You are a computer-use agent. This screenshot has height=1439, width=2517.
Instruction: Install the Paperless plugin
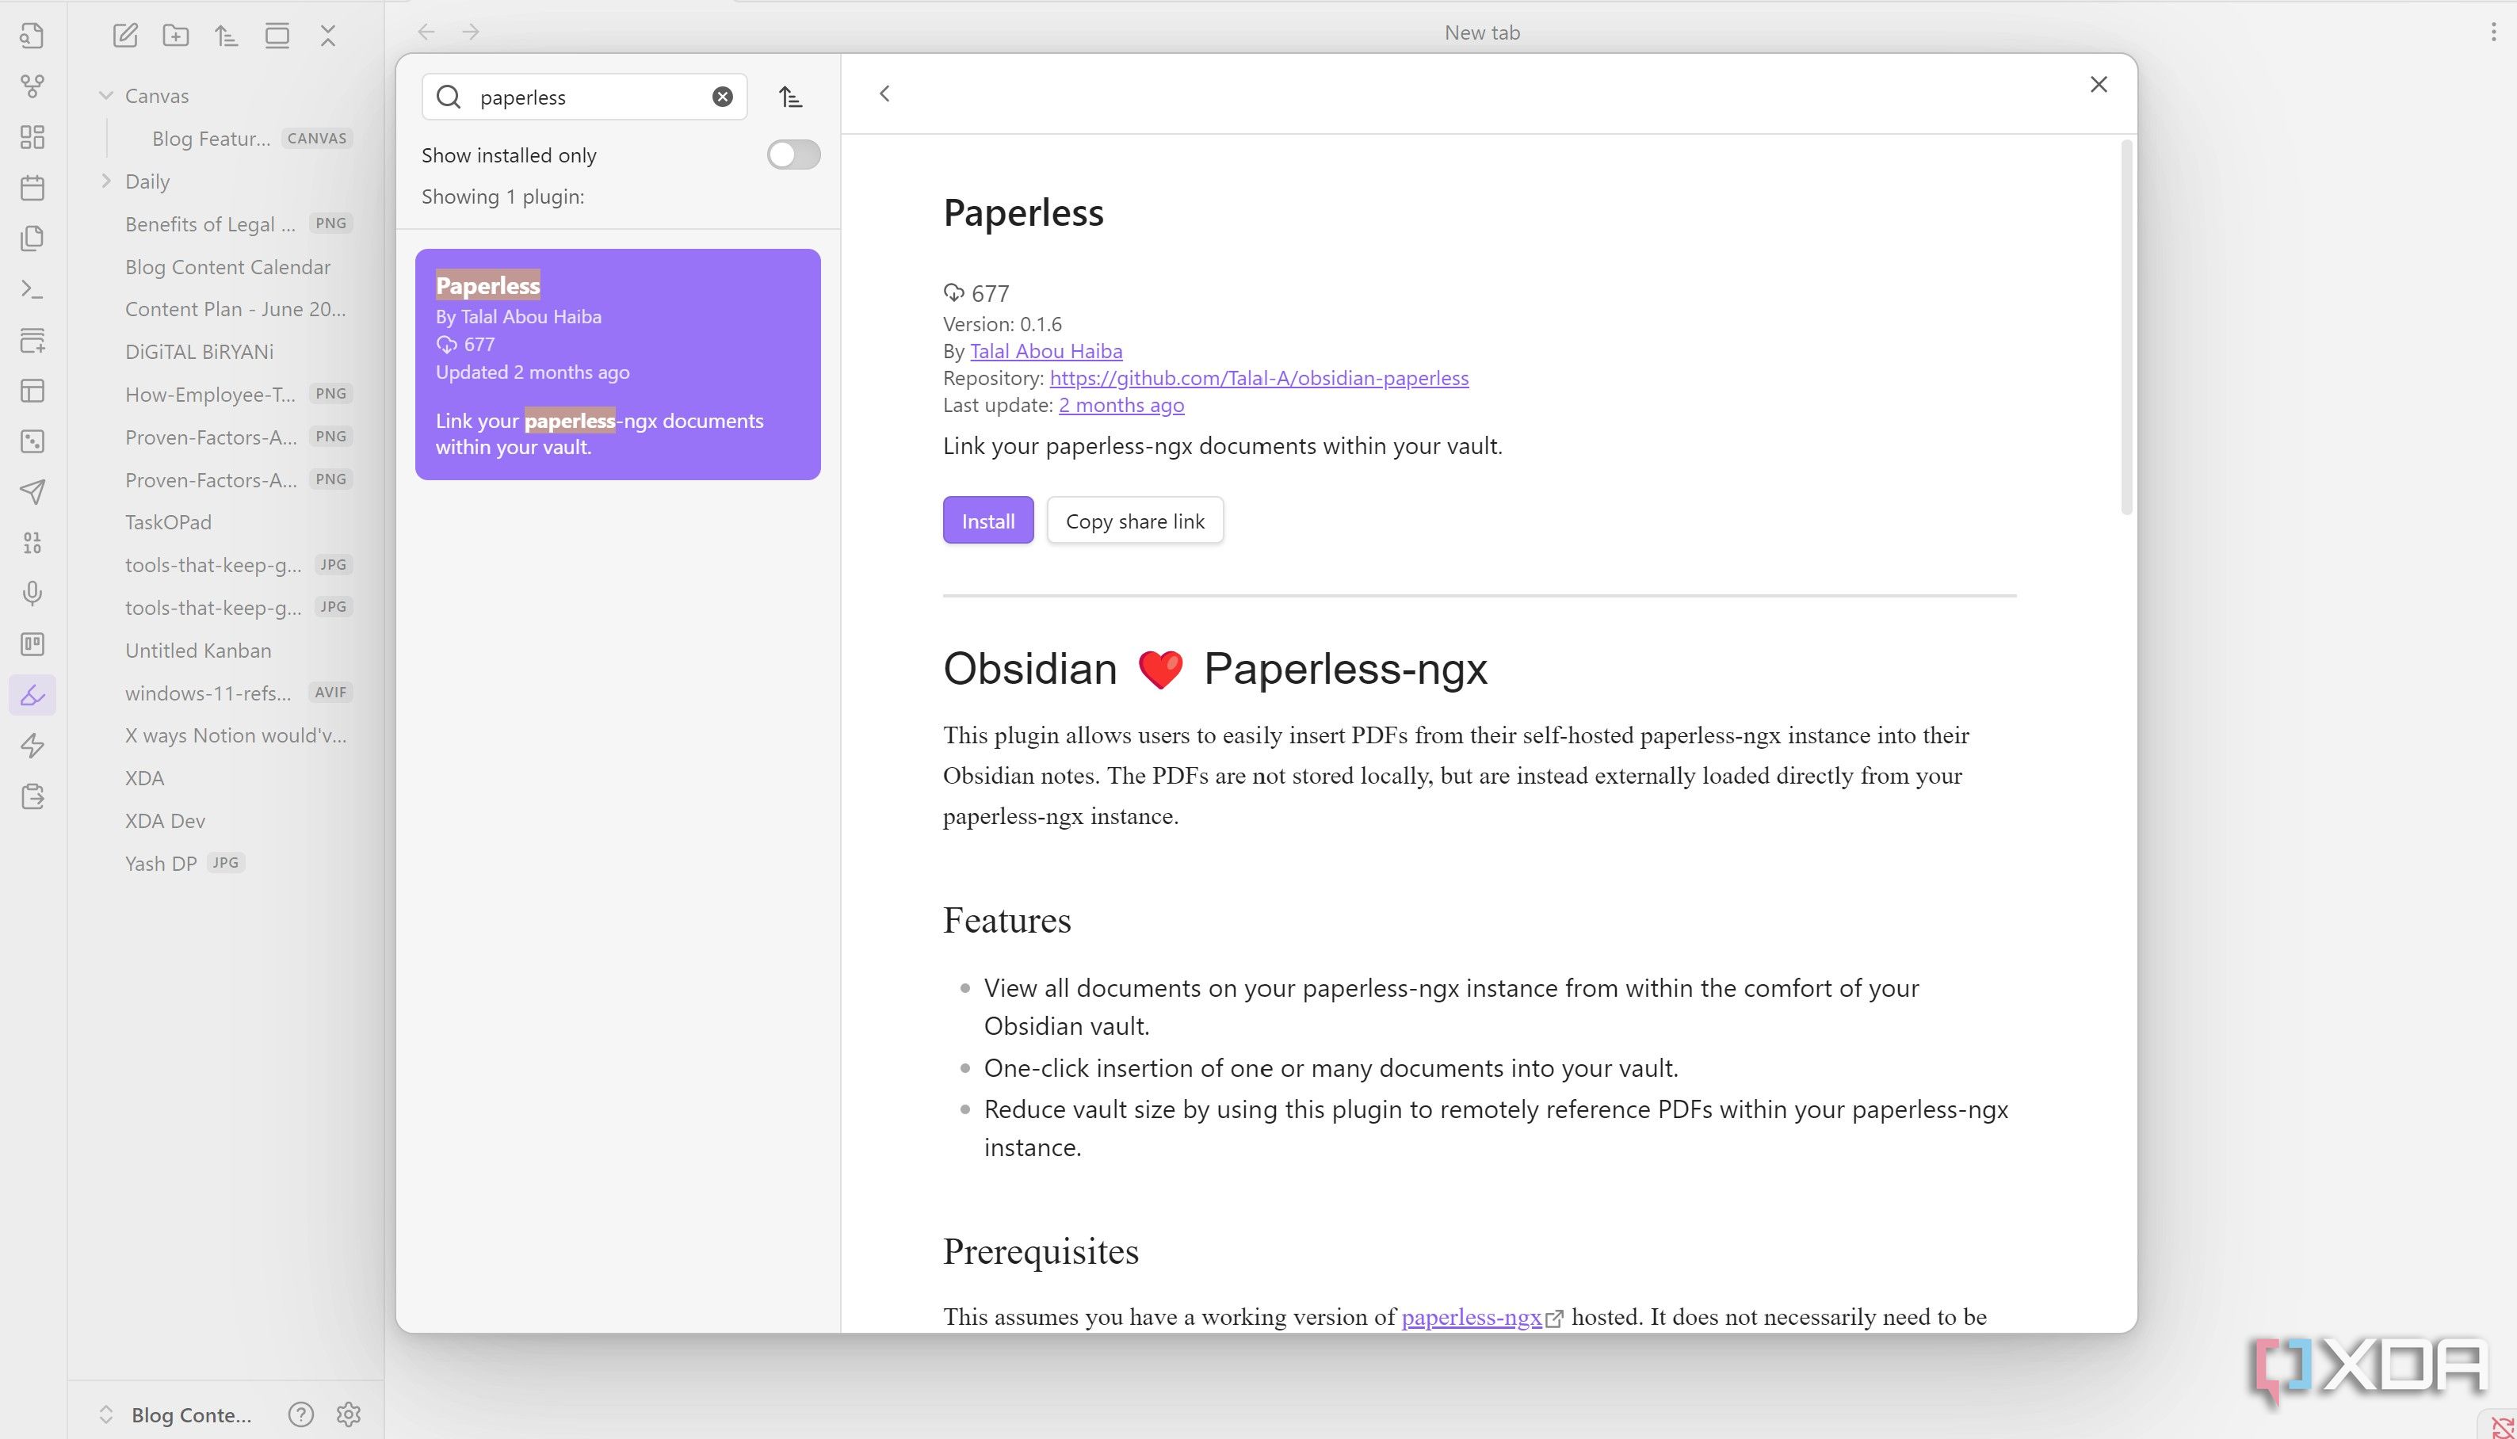pyautogui.click(x=988, y=520)
